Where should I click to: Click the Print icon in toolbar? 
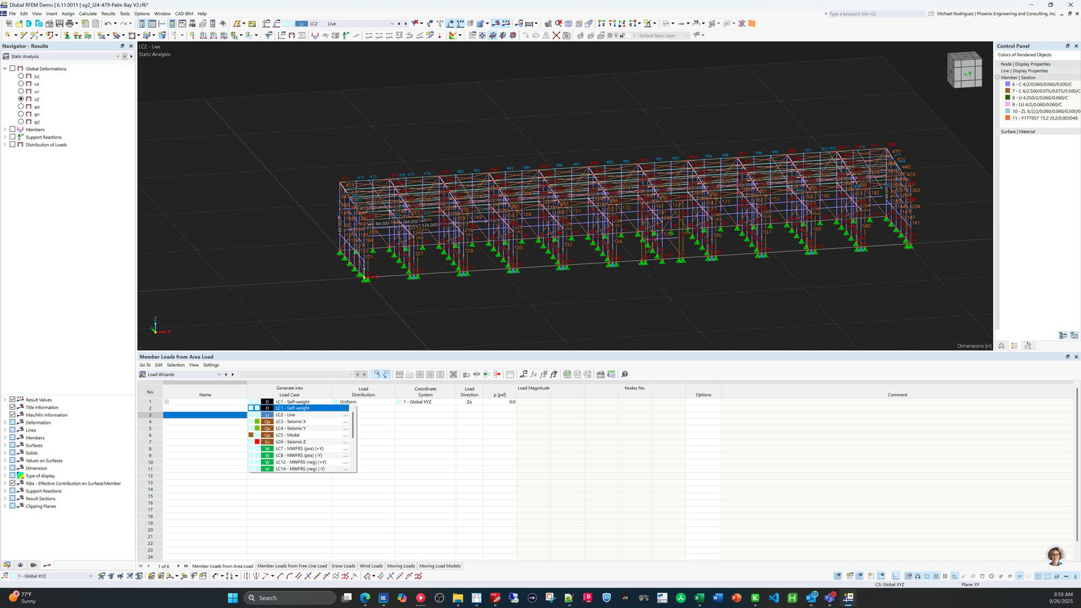[x=70, y=24]
